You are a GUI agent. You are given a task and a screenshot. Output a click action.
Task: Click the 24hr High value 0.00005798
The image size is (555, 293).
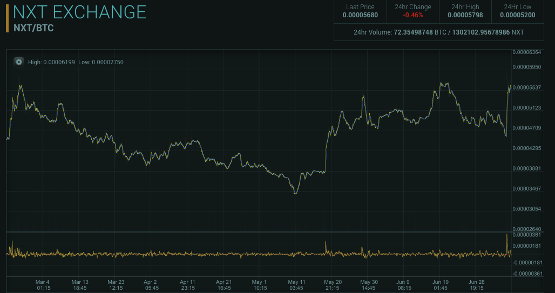click(465, 15)
